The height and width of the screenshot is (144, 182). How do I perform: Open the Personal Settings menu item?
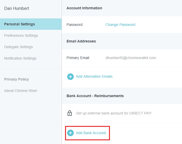click(19, 24)
